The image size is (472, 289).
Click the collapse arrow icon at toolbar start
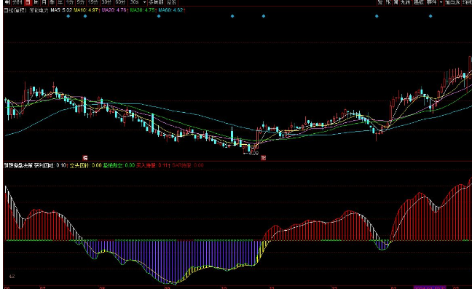[x=7, y=2]
